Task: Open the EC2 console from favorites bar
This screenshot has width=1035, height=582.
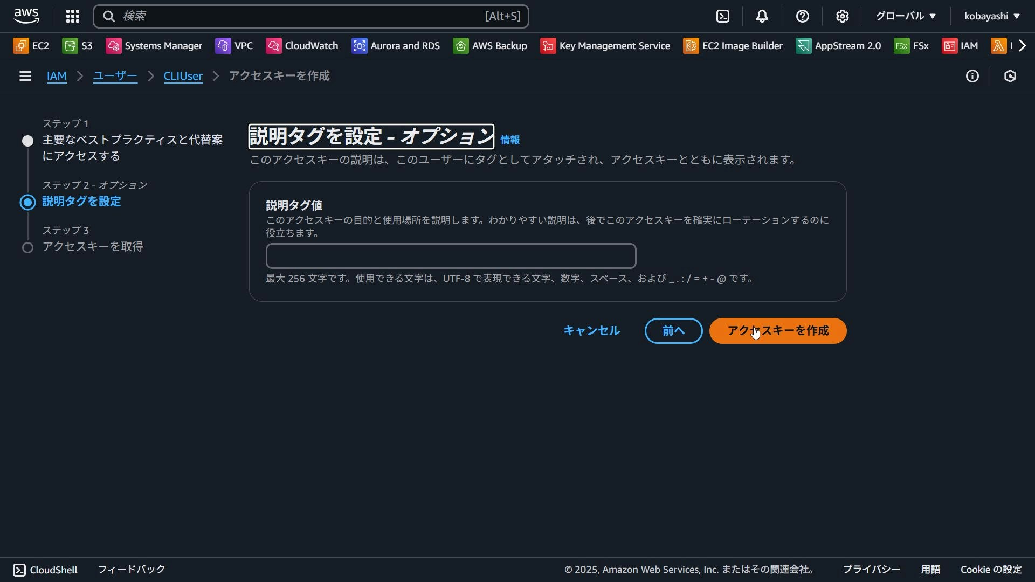Action: pyautogui.click(x=31, y=45)
